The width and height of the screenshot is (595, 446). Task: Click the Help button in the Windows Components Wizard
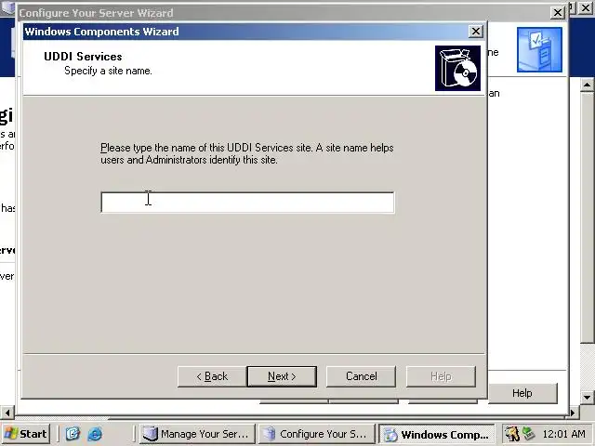(441, 376)
